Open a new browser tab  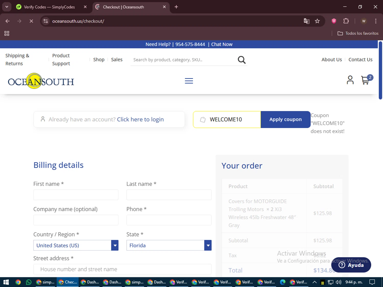coord(176,7)
